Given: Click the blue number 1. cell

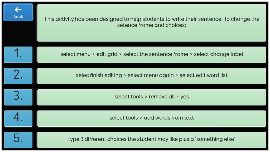Looking at the screenshot, I should pos(18,54).
